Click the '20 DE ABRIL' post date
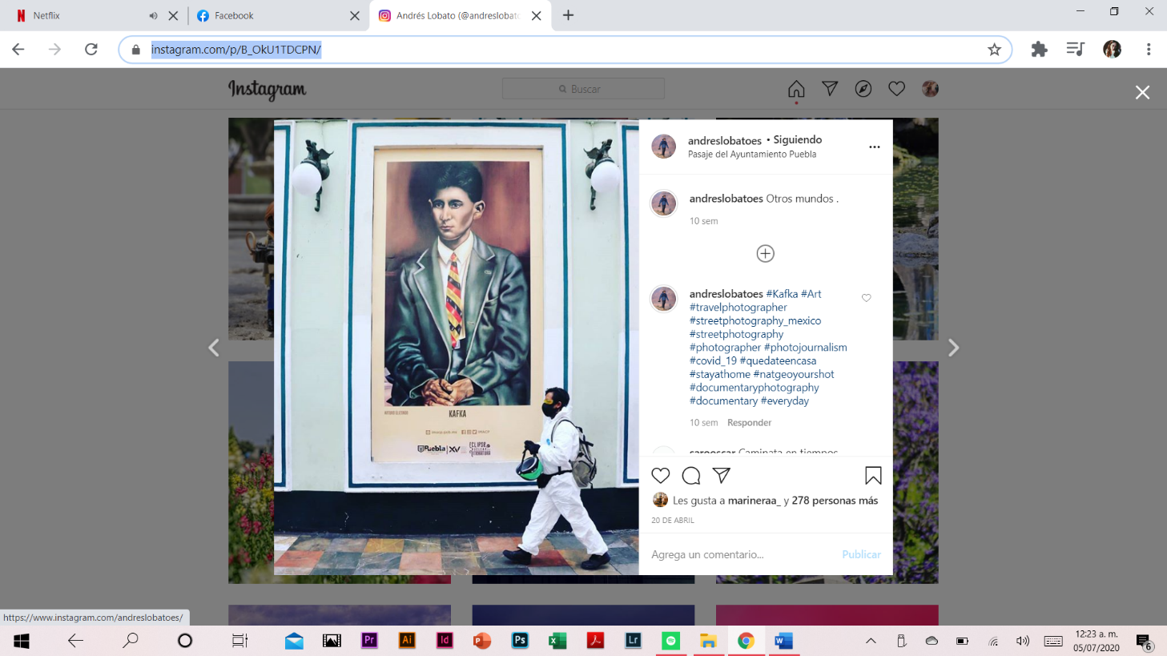Viewport: 1167px width, 656px height. [673, 521]
